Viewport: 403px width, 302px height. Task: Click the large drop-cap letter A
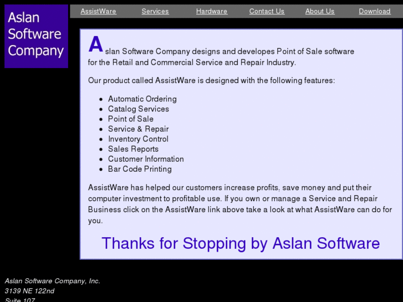point(95,44)
